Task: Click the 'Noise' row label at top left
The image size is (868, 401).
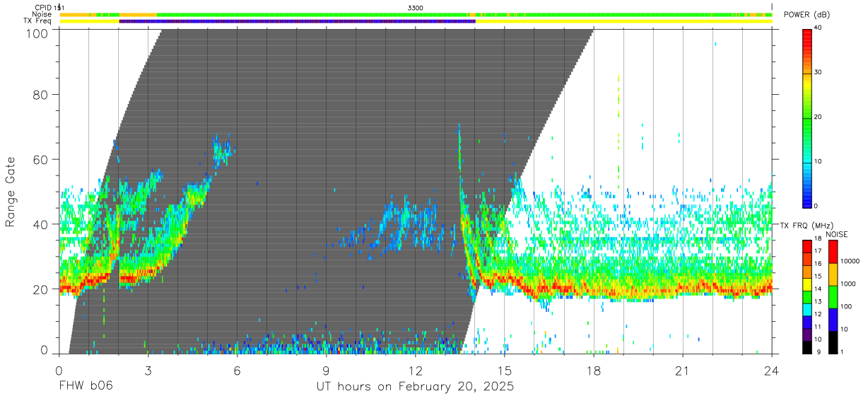Action: coord(42,14)
